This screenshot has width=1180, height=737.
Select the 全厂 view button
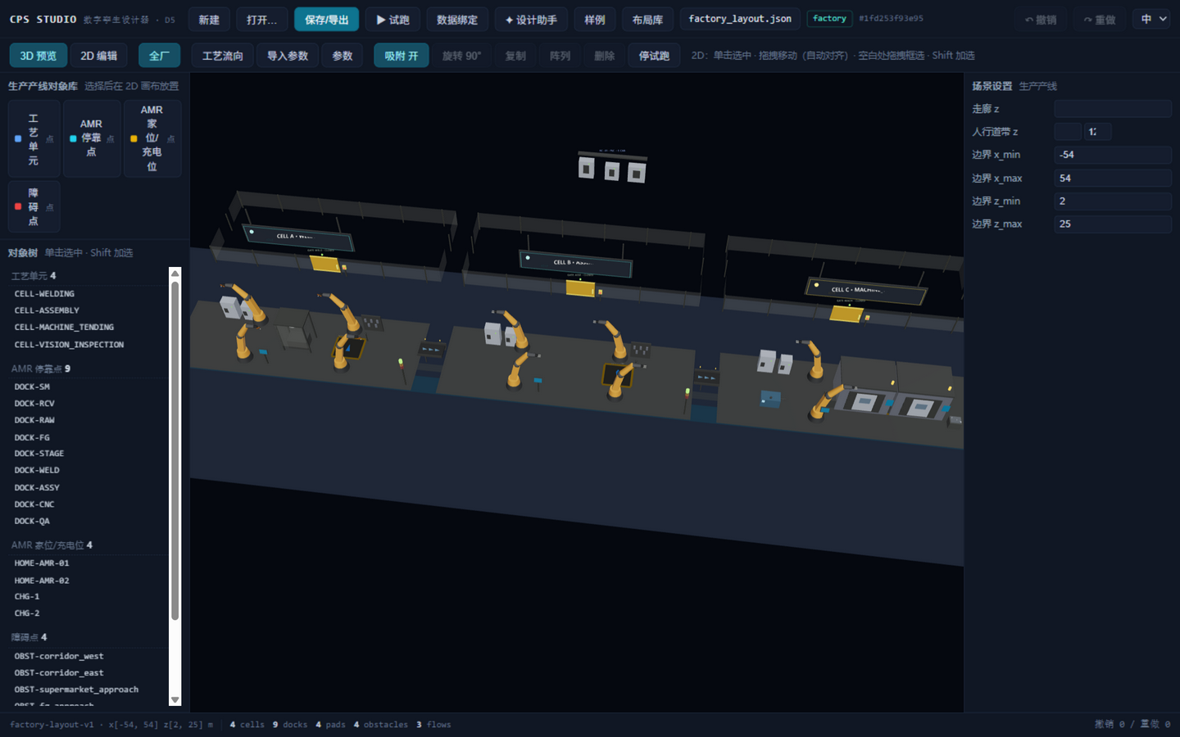point(159,56)
